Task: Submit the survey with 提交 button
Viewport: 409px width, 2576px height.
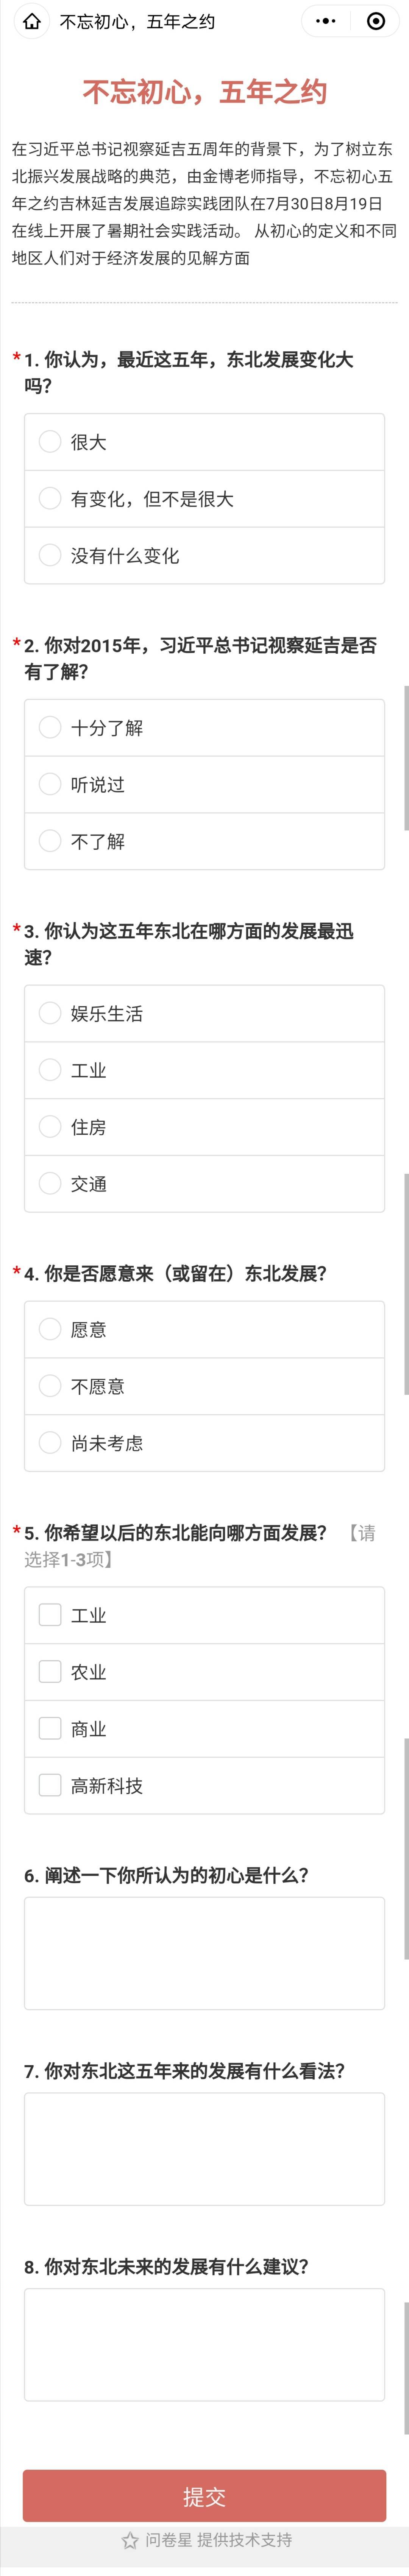Action: [204, 2496]
